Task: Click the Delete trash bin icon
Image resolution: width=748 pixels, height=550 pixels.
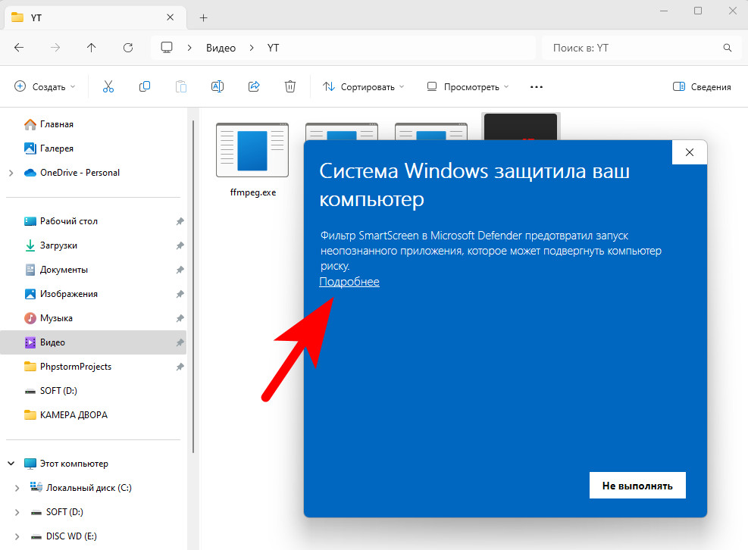Action: (x=290, y=87)
